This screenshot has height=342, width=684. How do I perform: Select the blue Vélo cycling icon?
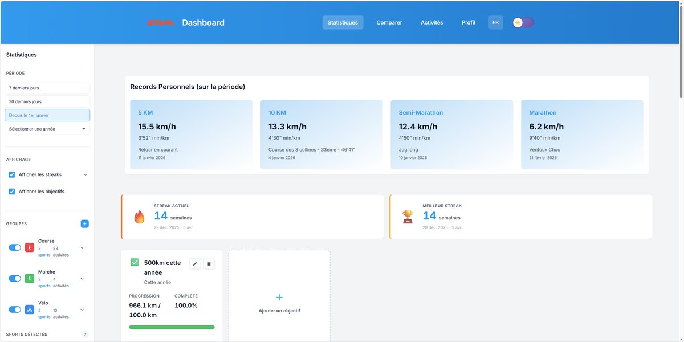click(29, 310)
